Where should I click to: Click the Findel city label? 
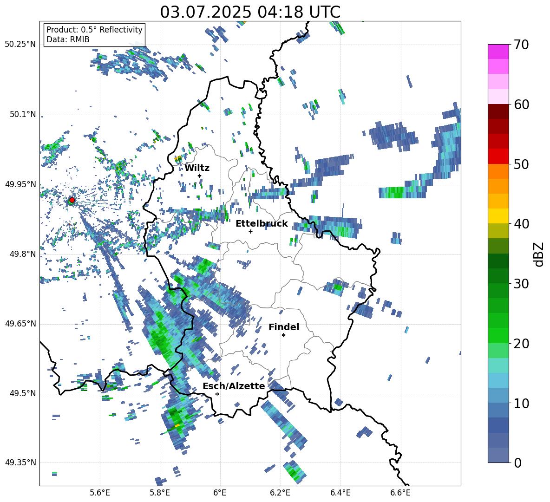click(284, 327)
